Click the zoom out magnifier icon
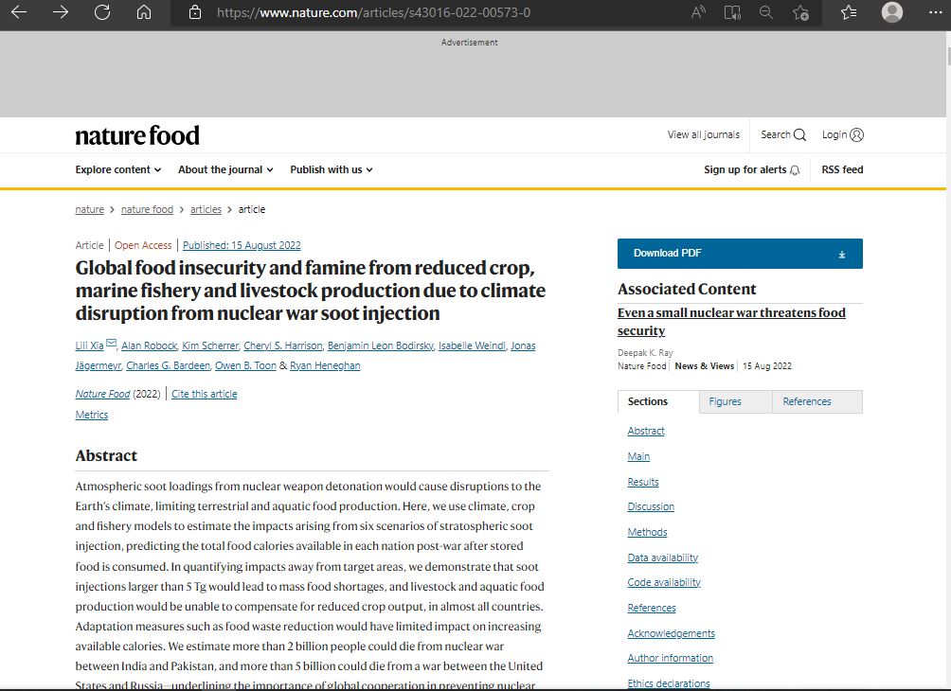The image size is (951, 691). click(766, 12)
